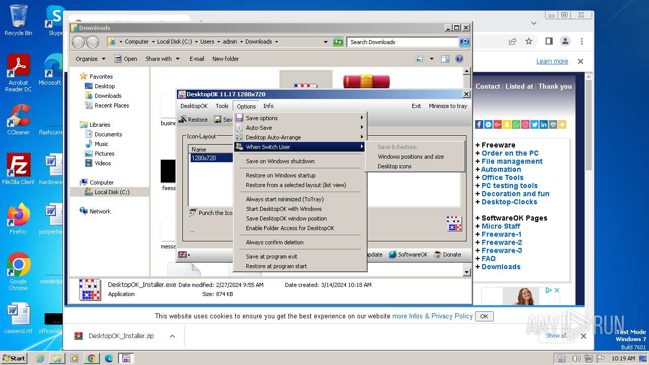Select Network in navigation pane
This screenshot has height=365, width=649.
100,211
